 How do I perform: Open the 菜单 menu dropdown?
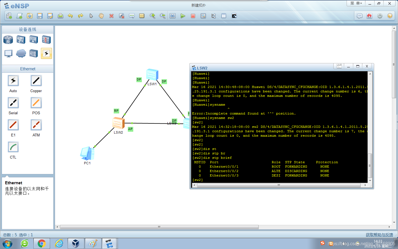tap(356, 3)
